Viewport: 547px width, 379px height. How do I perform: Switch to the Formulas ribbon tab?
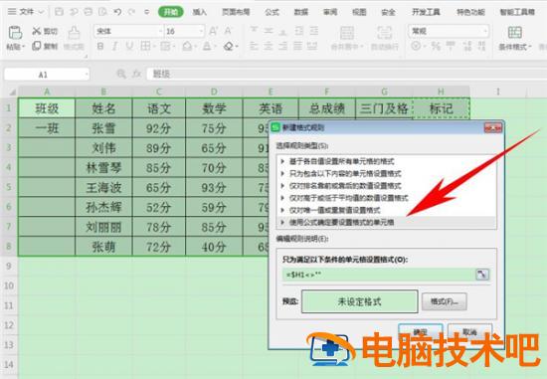pyautogui.click(x=272, y=12)
